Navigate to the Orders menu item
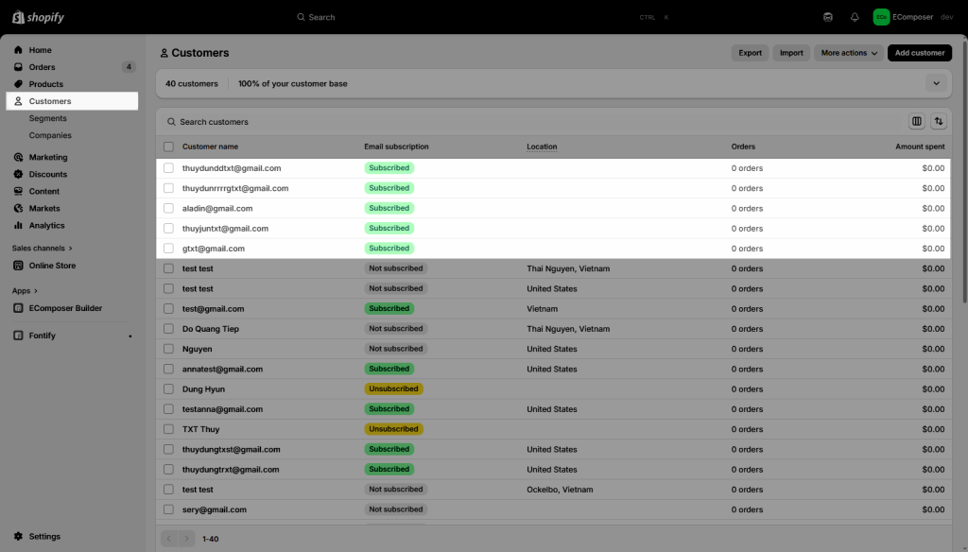The width and height of the screenshot is (968, 552). click(x=42, y=67)
